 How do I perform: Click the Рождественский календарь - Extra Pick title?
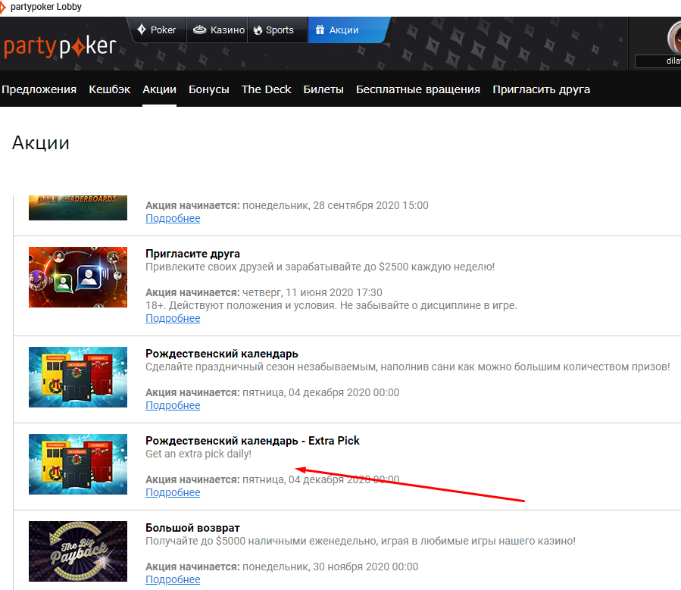[252, 441]
